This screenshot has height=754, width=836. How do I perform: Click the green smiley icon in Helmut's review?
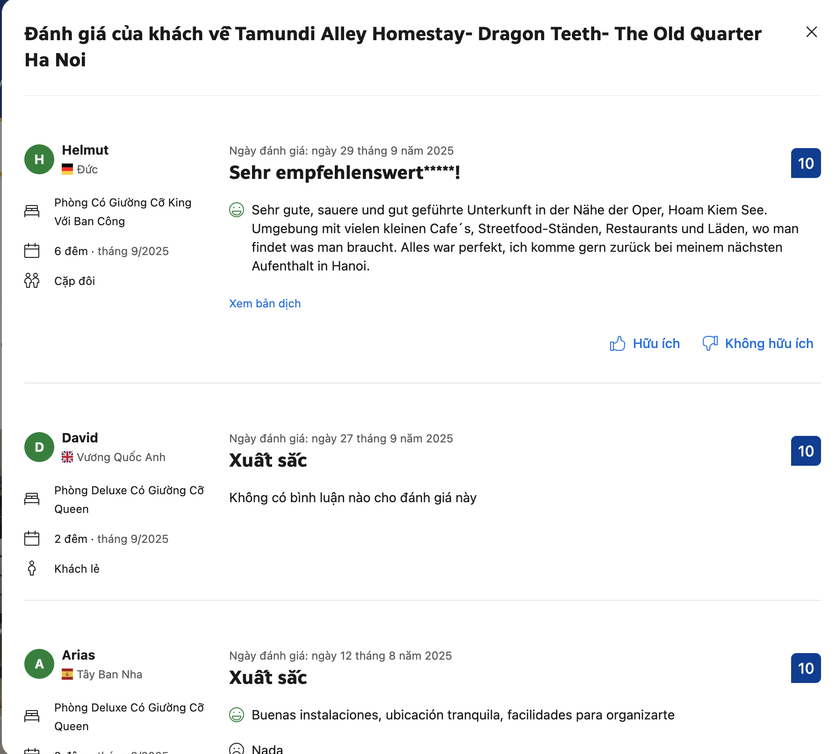coord(237,210)
